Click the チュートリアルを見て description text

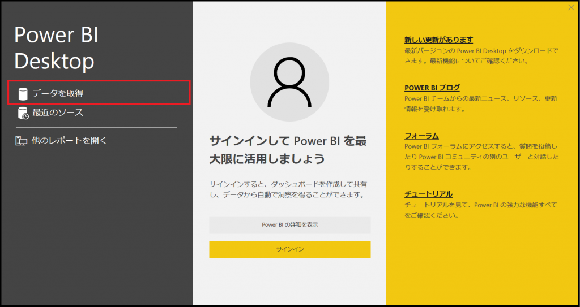480,210
